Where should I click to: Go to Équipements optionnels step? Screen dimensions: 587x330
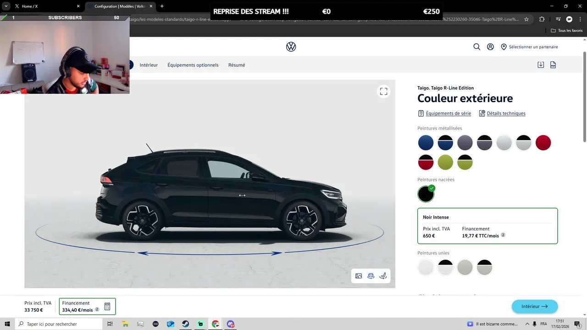point(193,65)
